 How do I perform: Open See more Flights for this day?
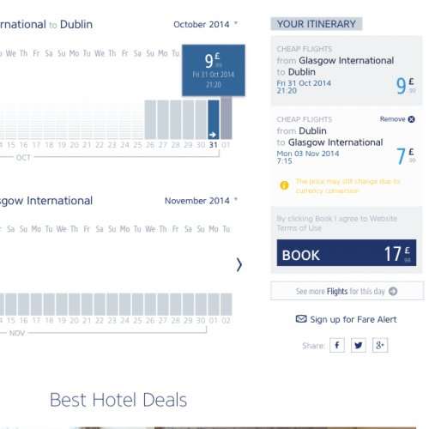pos(347,291)
